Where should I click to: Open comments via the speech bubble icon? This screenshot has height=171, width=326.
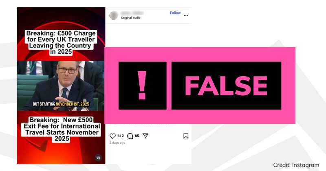pos(130,136)
